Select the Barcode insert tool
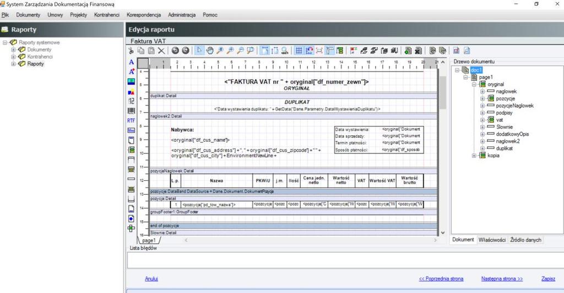This screenshot has height=293, width=564. (131, 111)
